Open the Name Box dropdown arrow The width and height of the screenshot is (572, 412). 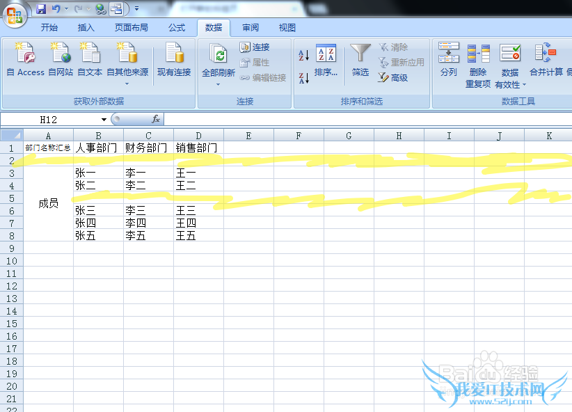pyautogui.click(x=104, y=120)
